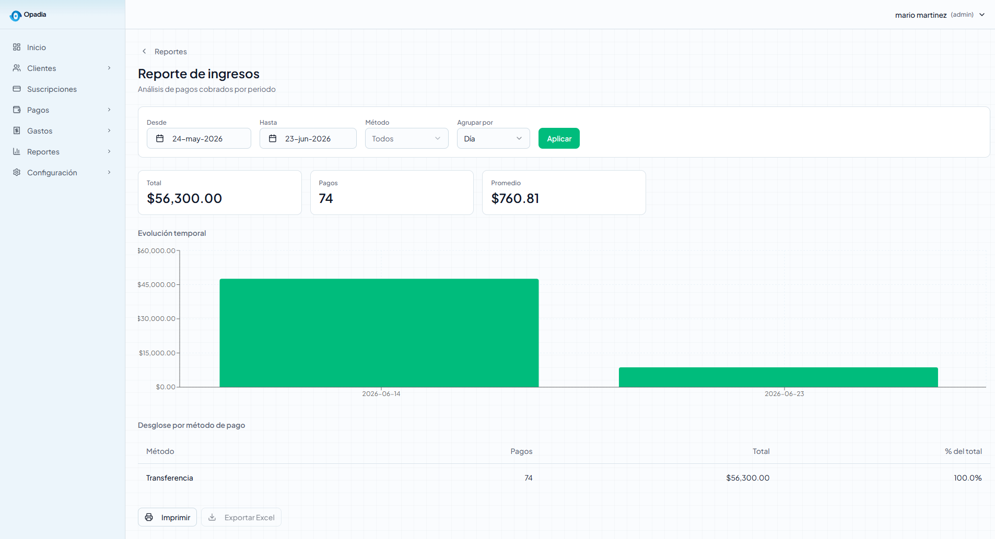Expand the Configuración submenu chevron

pos(109,172)
